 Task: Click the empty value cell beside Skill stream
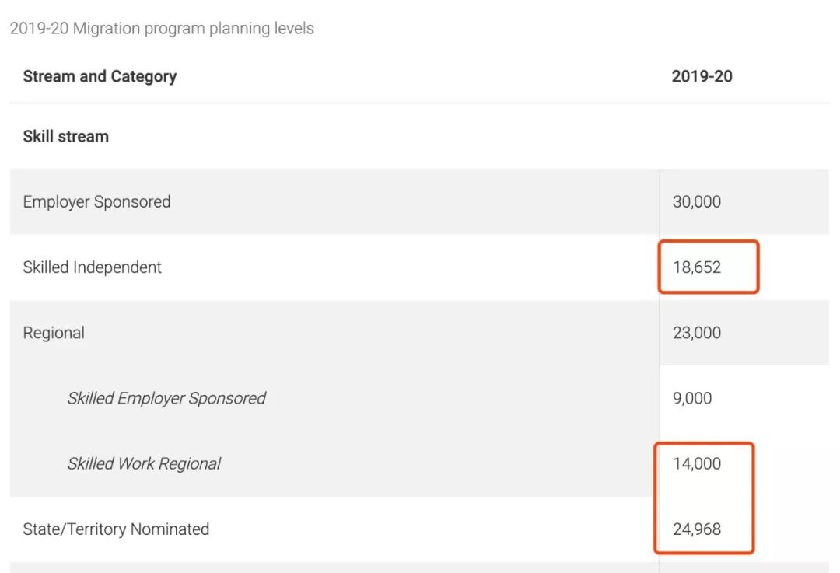tap(743, 136)
